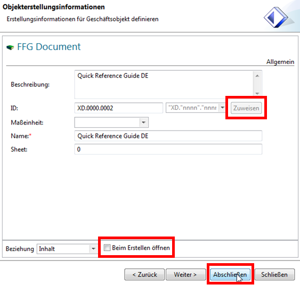Image resolution: width=300 pixels, height=285 pixels.
Task: Click the Name input field
Action: (168, 136)
